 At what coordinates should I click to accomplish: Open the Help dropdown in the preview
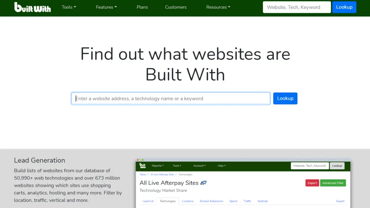pos(221,166)
